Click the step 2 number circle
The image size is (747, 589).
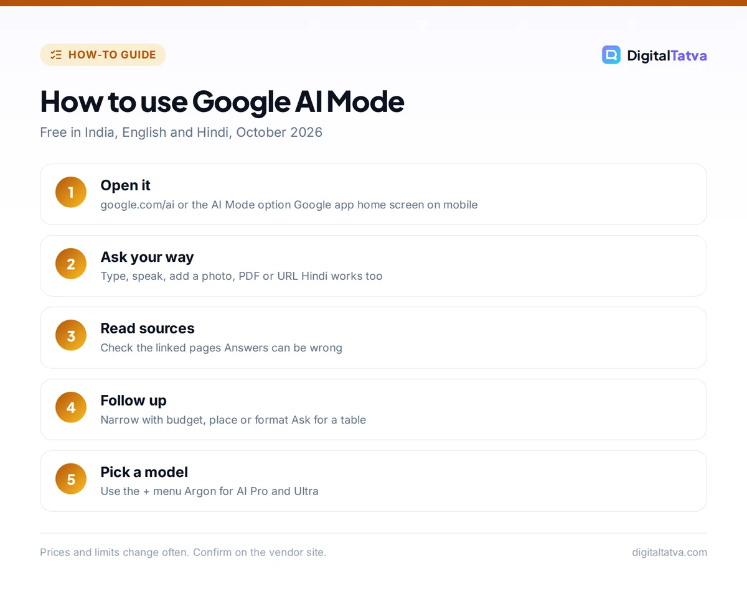71,264
